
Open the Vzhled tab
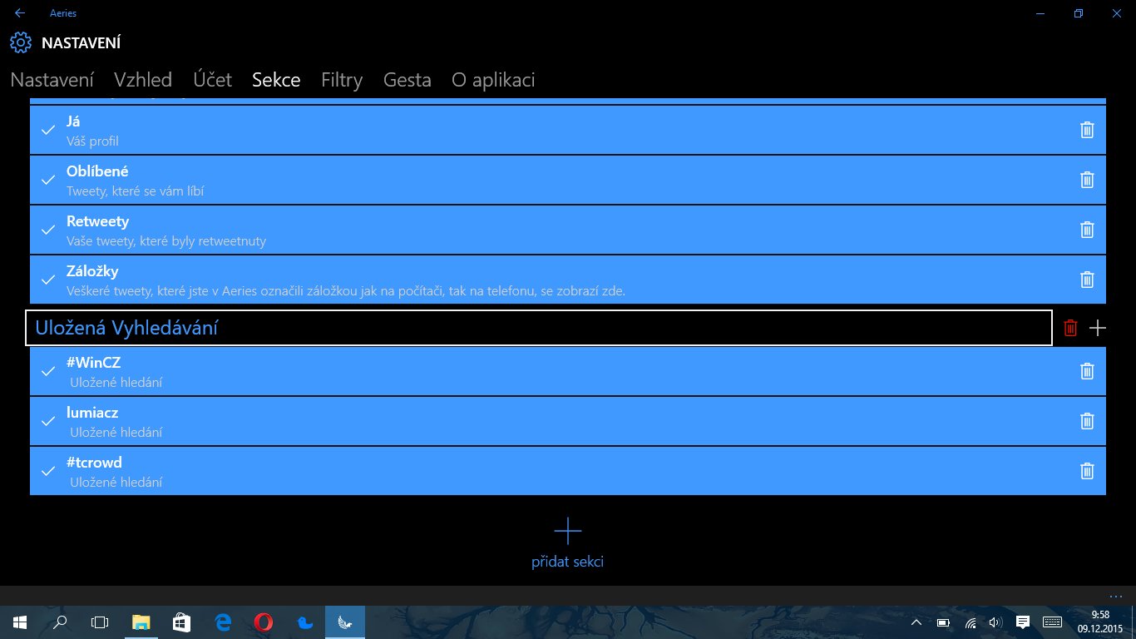click(143, 80)
